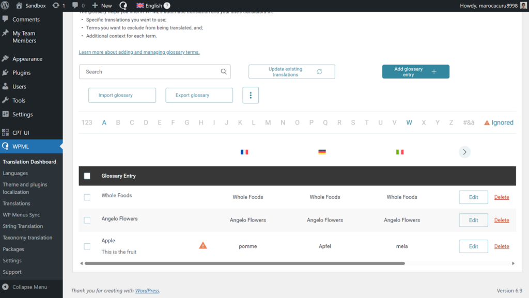Open the three-dot more options menu
Screen dimensions: 529x298
[251, 95]
